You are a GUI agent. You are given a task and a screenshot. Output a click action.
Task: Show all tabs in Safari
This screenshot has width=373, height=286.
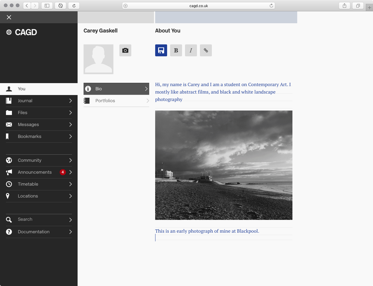click(358, 6)
